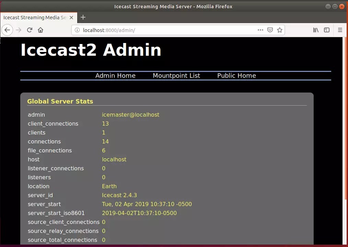Click the back navigation arrow

(x=7, y=30)
